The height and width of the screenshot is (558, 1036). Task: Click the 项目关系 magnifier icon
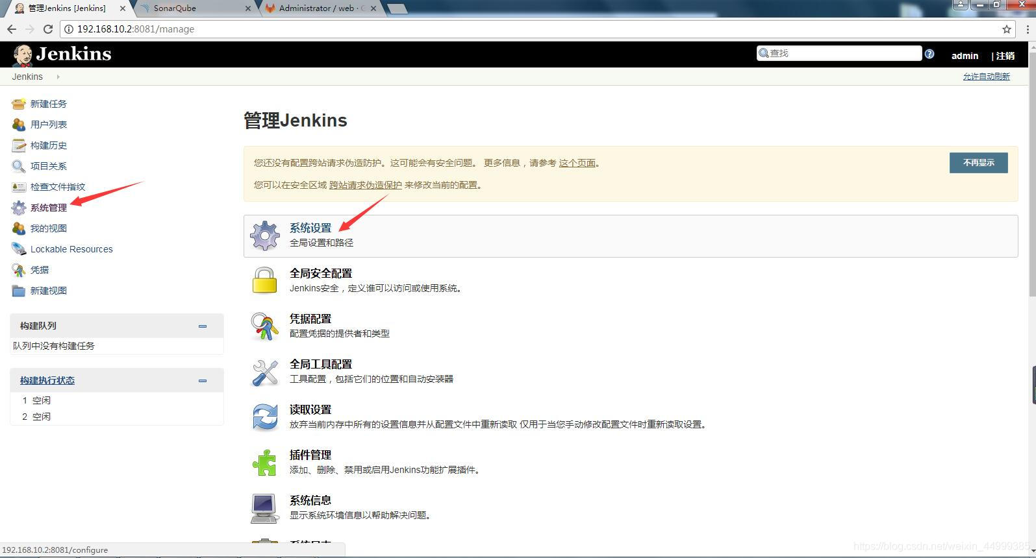coord(19,166)
